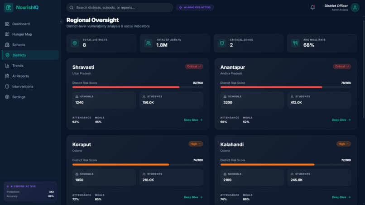Click the Anantapur district title
Viewport: 365px width, 205px height.
[233, 67]
